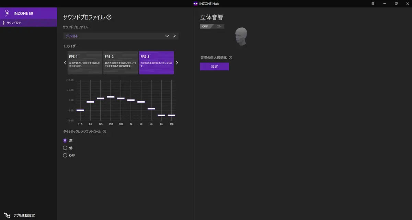Image resolution: width=412 pixels, height=220 pixels.
Task: Select 高 dynamic range control option
Action: click(65, 140)
